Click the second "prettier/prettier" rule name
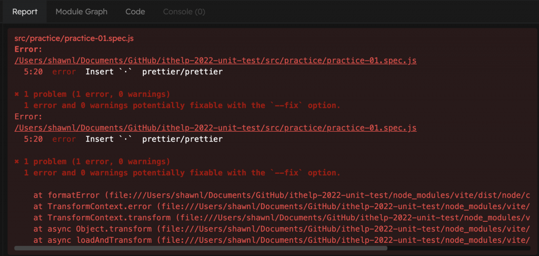The image size is (539, 256). pos(182,139)
